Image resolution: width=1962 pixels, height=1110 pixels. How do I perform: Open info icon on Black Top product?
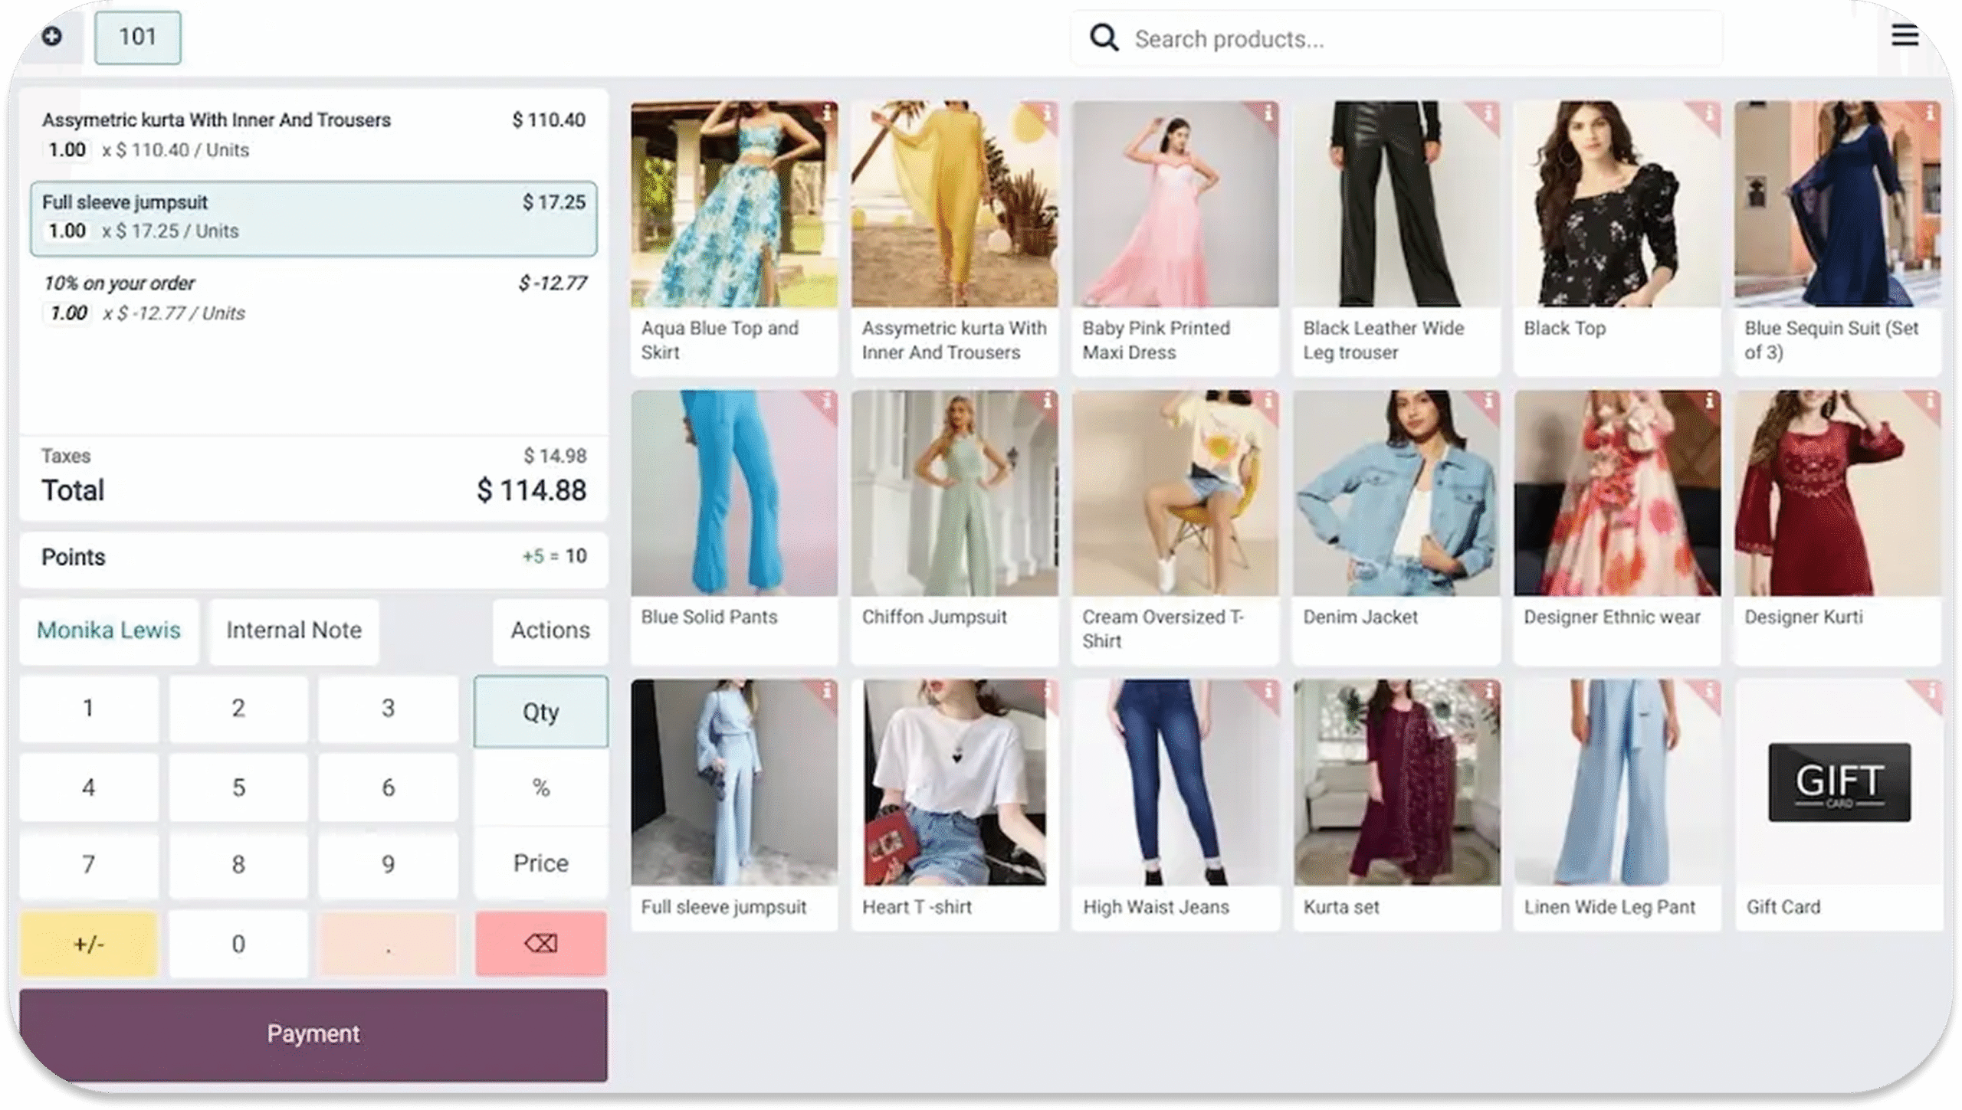point(1709,113)
